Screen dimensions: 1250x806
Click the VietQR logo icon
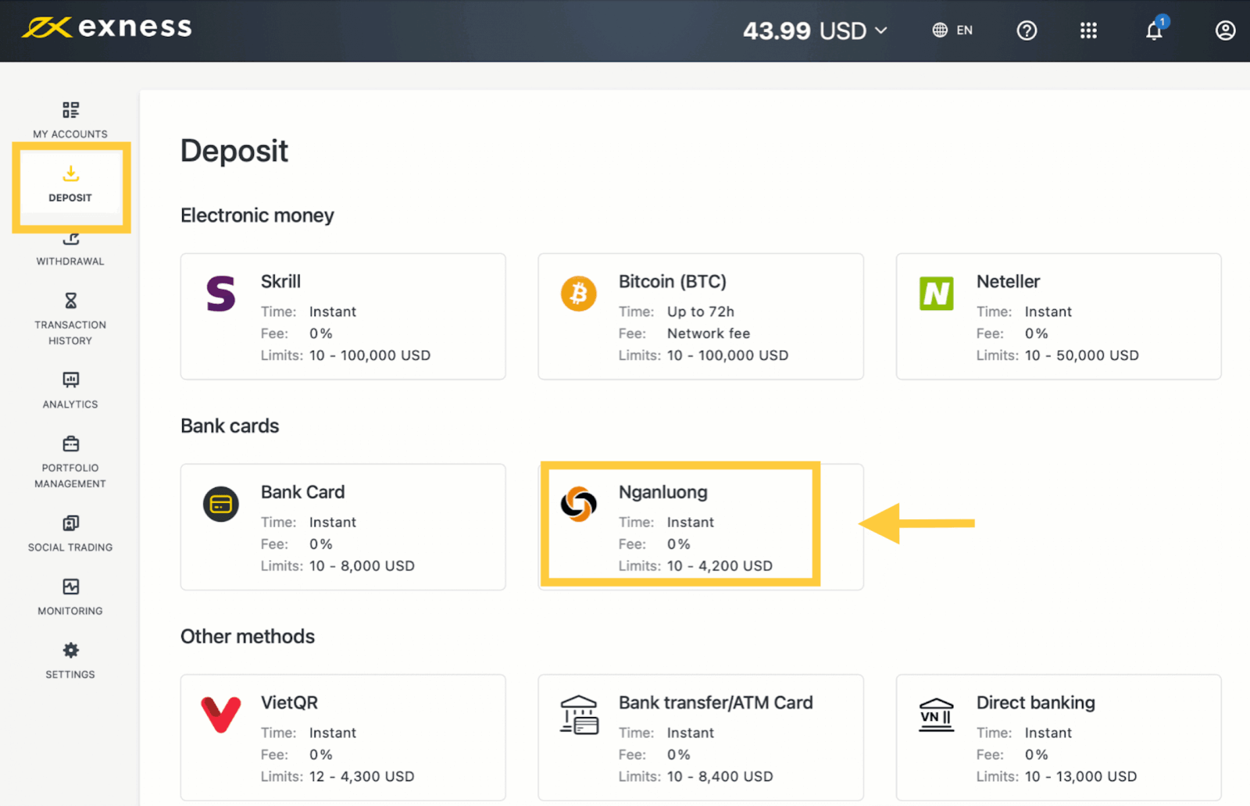pyautogui.click(x=221, y=715)
